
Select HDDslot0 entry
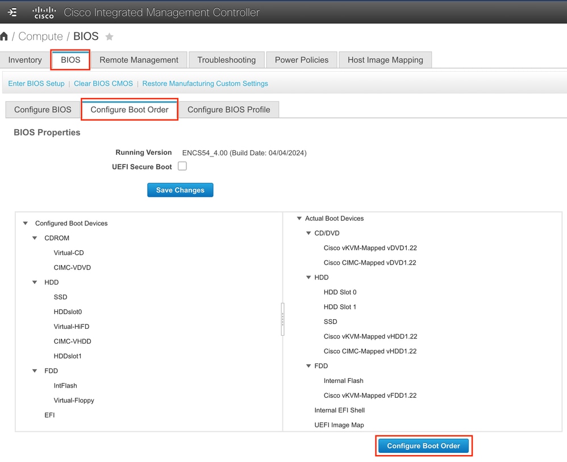pyautogui.click(x=68, y=312)
